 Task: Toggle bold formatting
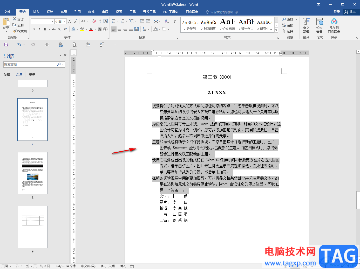pos(33,29)
